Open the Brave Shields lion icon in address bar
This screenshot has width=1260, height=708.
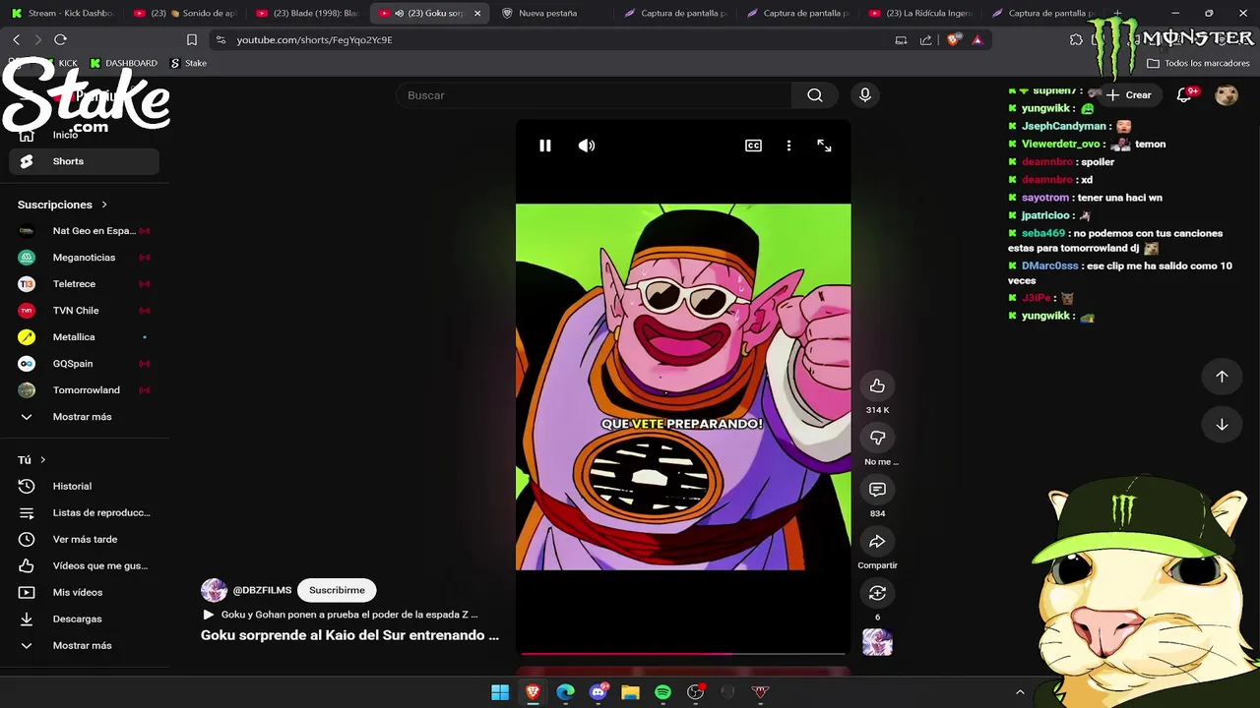(x=953, y=39)
